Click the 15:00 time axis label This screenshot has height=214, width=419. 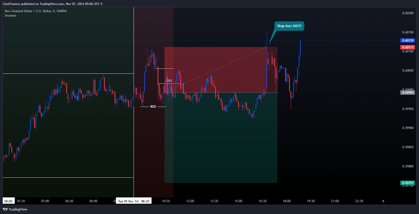(x=238, y=201)
